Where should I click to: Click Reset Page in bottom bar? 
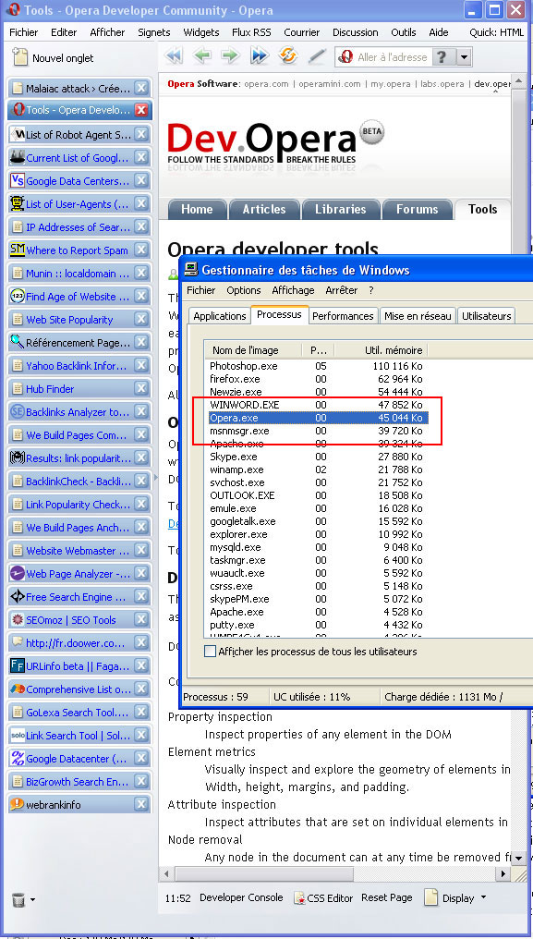pyautogui.click(x=387, y=897)
